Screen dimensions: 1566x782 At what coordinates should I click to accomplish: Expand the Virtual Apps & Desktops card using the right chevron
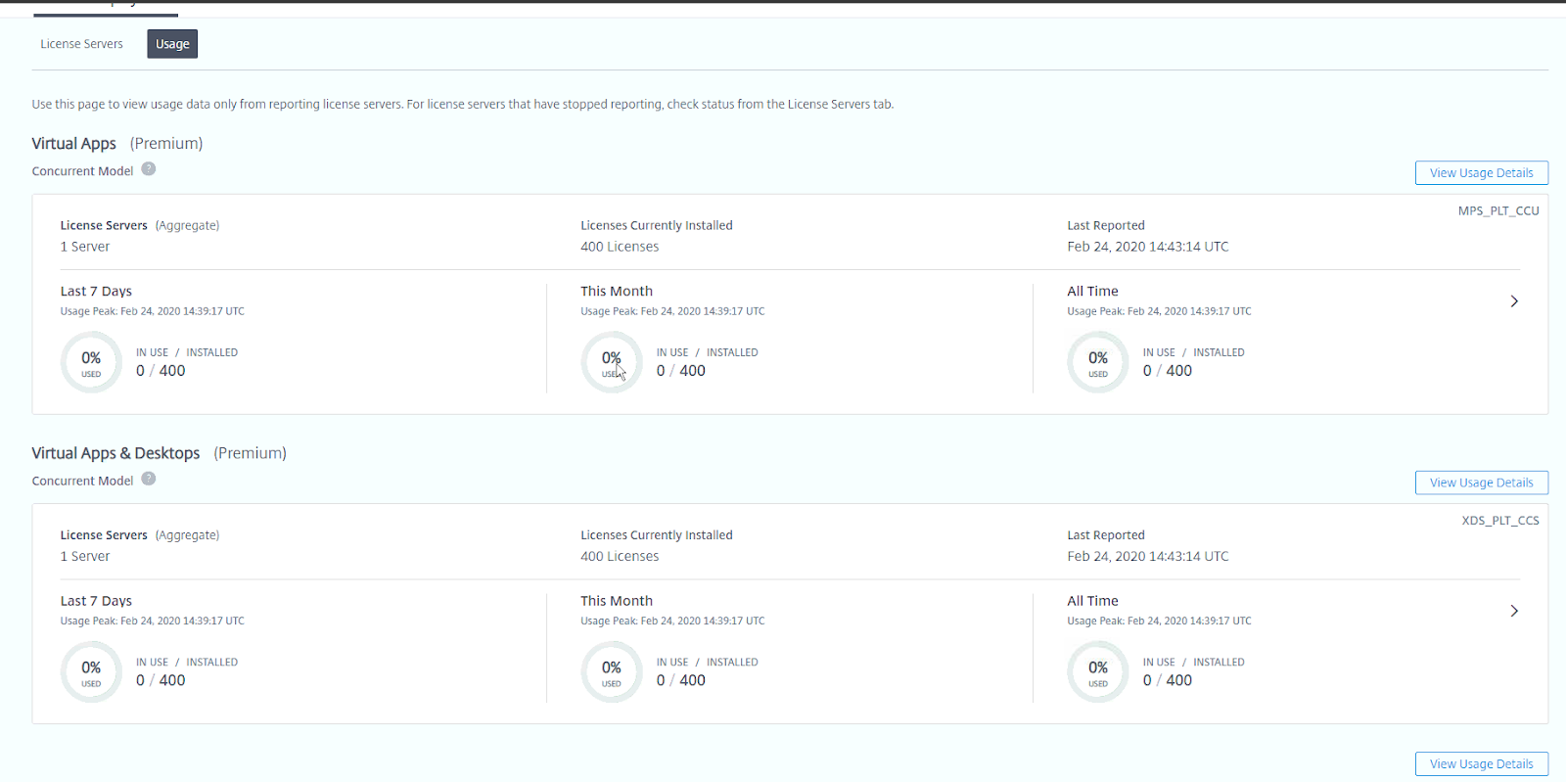tap(1514, 611)
